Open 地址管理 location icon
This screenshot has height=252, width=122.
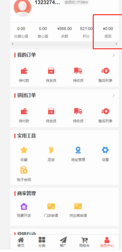click(78, 150)
